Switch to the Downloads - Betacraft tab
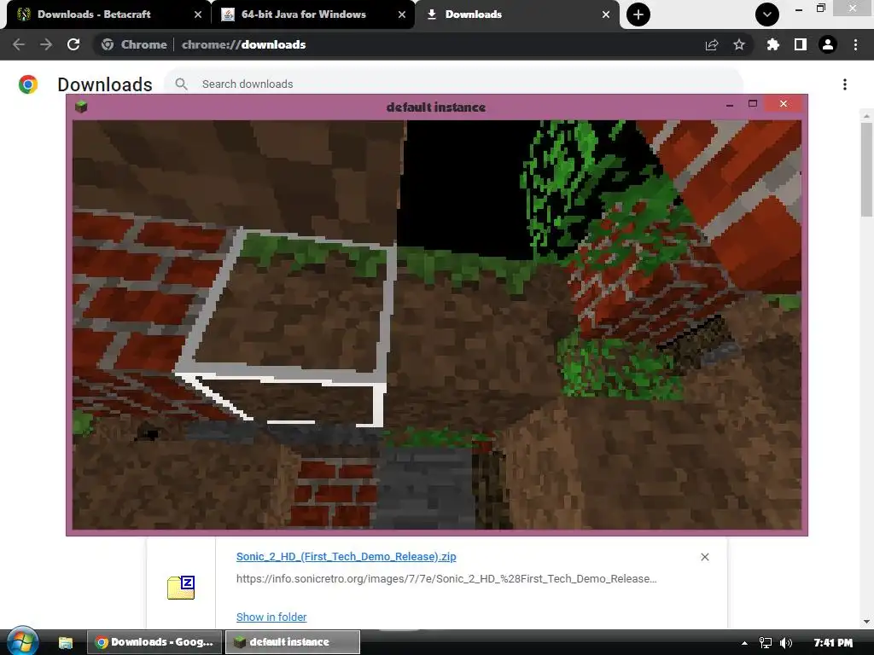Screen dimensions: 874x655 tap(106, 14)
